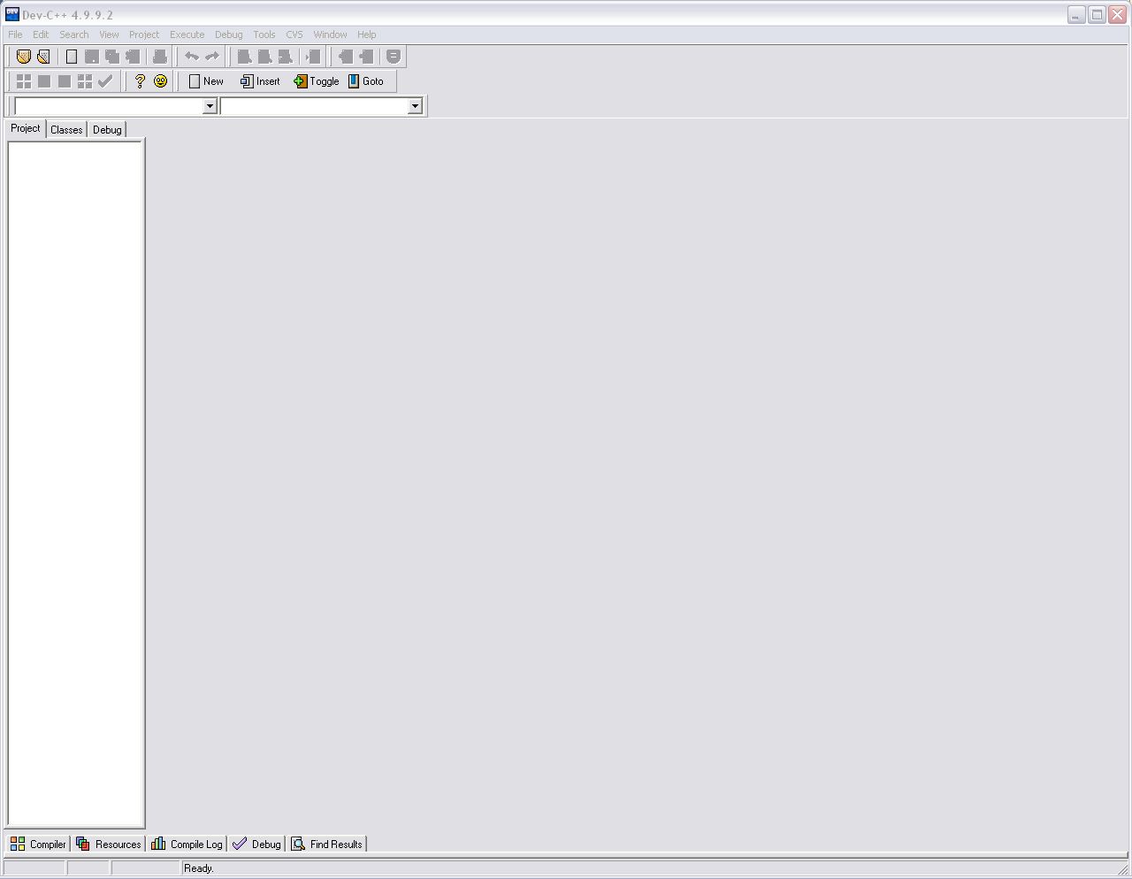
Task: Click the New button in the toolbar
Action: pyautogui.click(x=206, y=81)
